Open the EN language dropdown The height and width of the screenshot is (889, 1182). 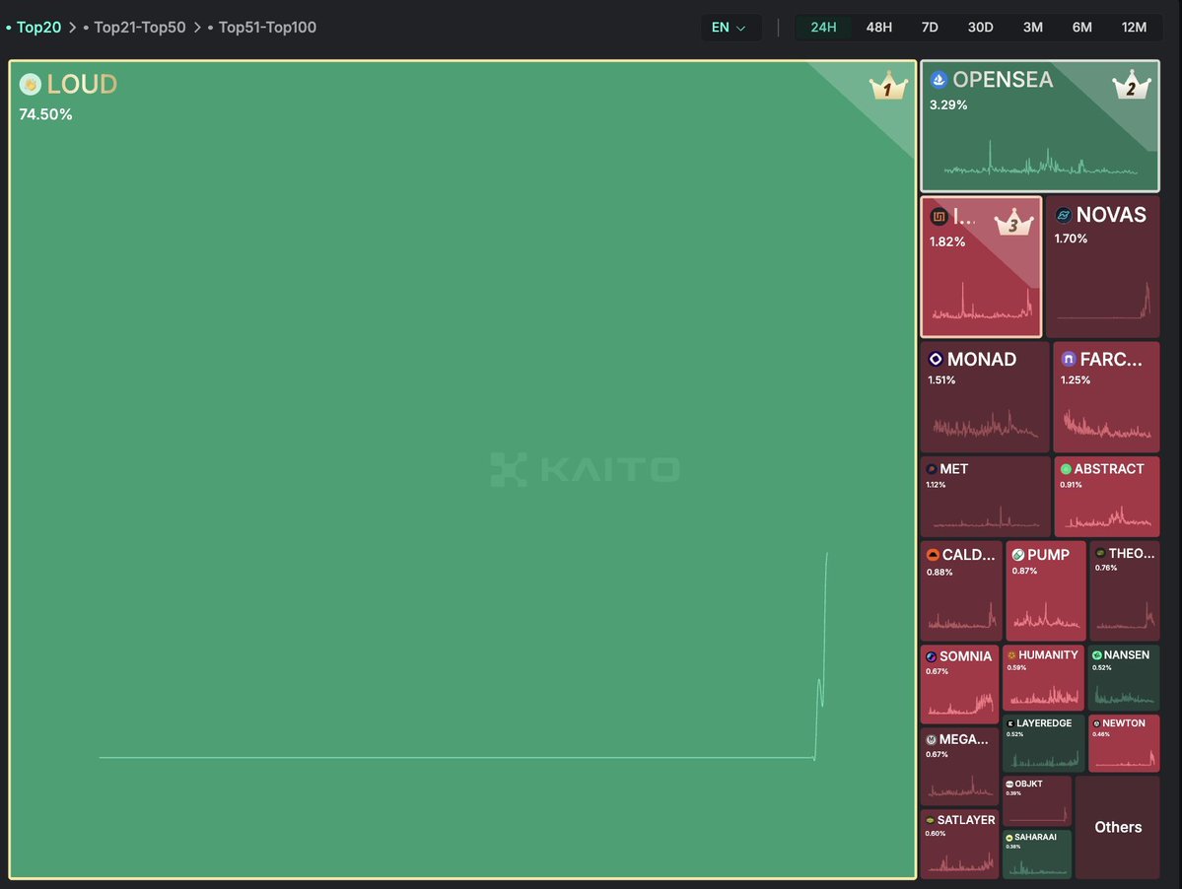pyautogui.click(x=729, y=28)
